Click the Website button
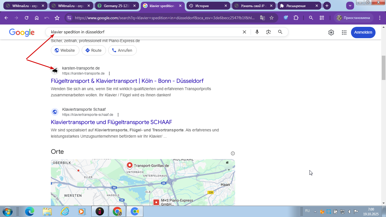 pyautogui.click(x=64, y=50)
